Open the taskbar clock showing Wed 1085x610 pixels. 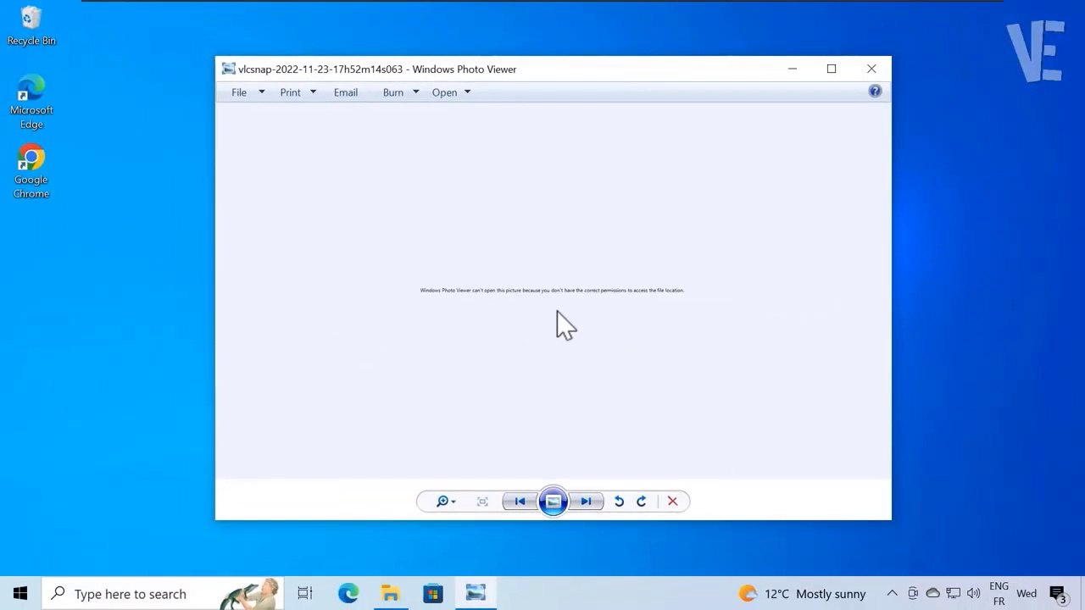[1027, 594]
